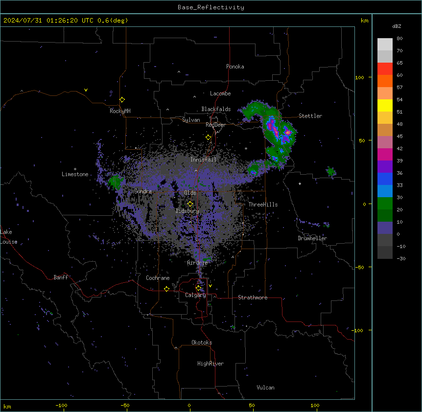Click the yellow diamond marker above RockyMH

pyautogui.click(x=122, y=100)
